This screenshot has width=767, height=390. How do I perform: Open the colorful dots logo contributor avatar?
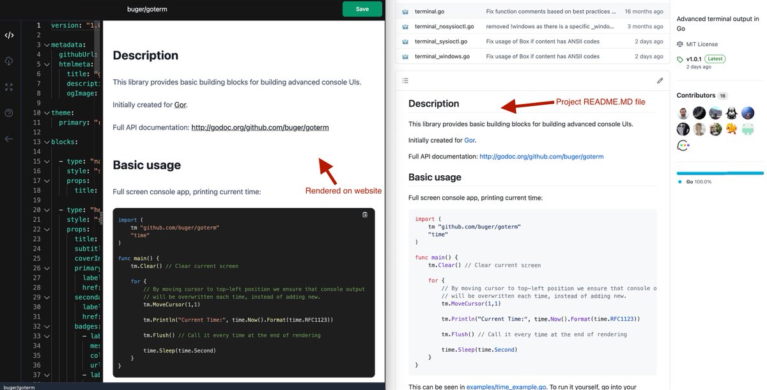pos(683,146)
